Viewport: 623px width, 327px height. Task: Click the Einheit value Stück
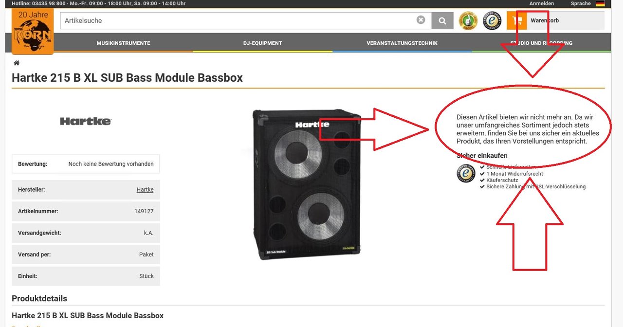(x=147, y=276)
